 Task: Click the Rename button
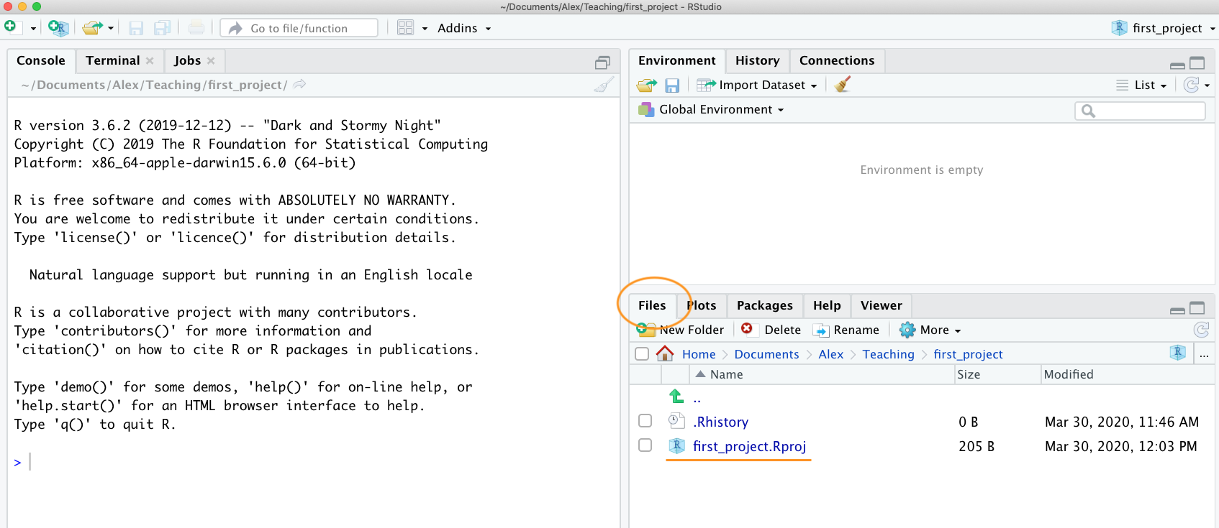point(847,330)
